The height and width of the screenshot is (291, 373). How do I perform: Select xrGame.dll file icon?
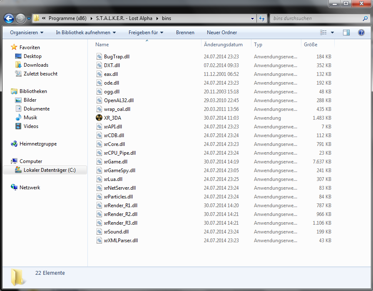[99, 162]
